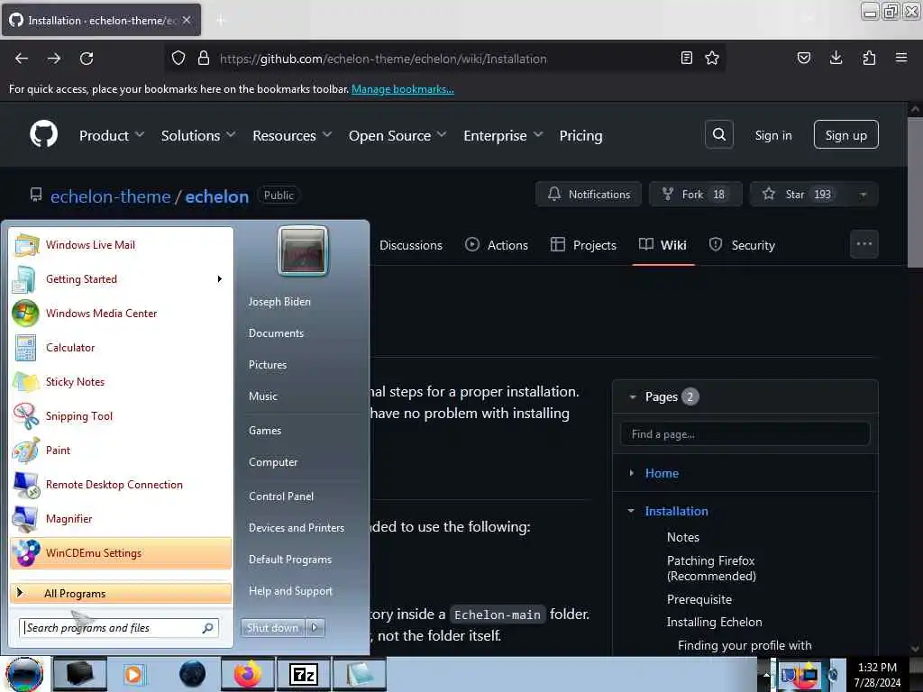923x692 pixels.
Task: Expand Getting Started submenu arrow
Action: [220, 279]
